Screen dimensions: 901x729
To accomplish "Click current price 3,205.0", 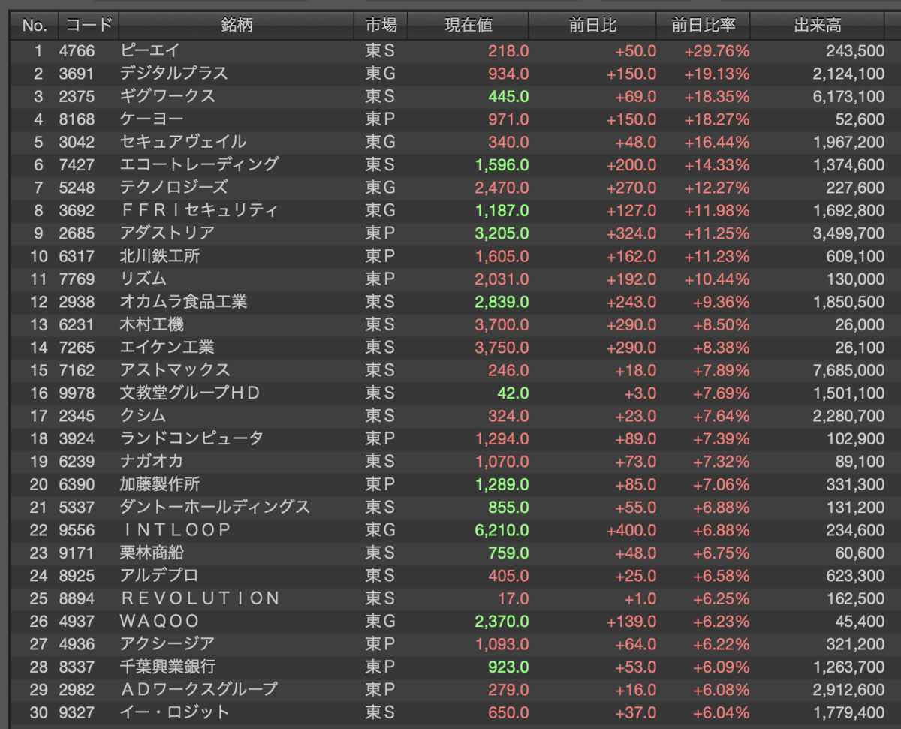I will pos(502,233).
